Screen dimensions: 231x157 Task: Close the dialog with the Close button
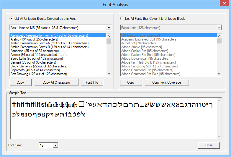209,145
